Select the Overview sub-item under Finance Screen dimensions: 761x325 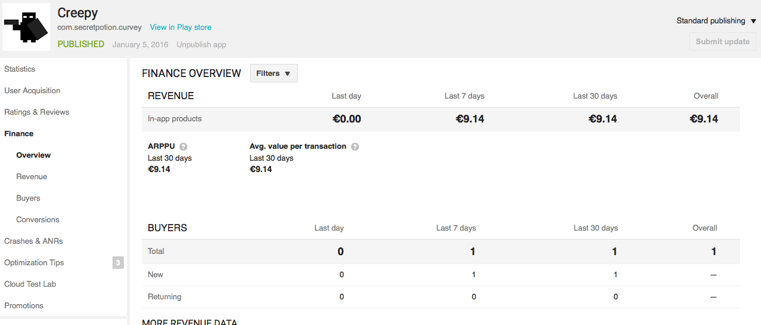(x=34, y=155)
